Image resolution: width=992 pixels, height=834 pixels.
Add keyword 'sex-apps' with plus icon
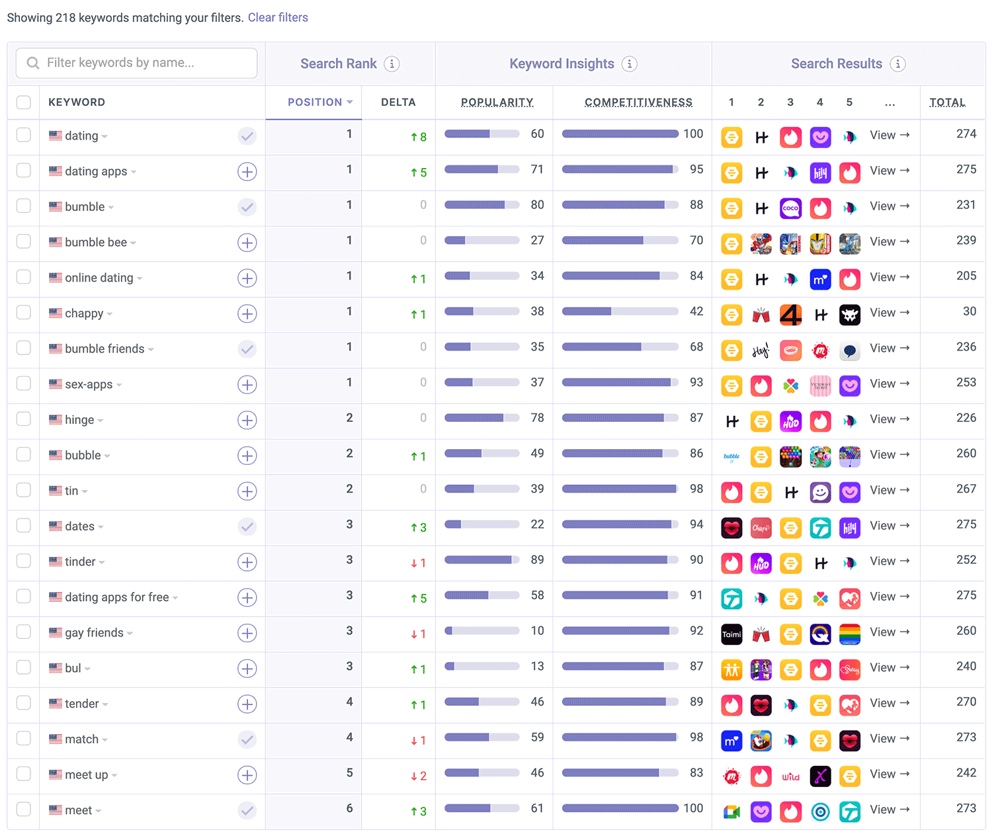pos(247,385)
